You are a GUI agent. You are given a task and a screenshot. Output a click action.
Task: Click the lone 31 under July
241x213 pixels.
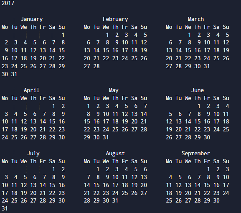pyautogui.click(x=5, y=208)
